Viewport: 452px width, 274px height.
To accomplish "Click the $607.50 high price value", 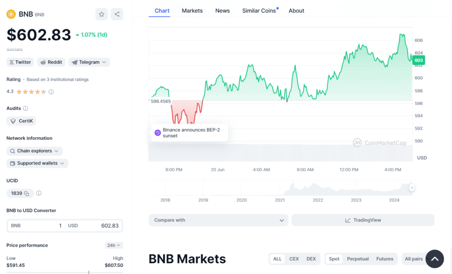I will point(114,265).
